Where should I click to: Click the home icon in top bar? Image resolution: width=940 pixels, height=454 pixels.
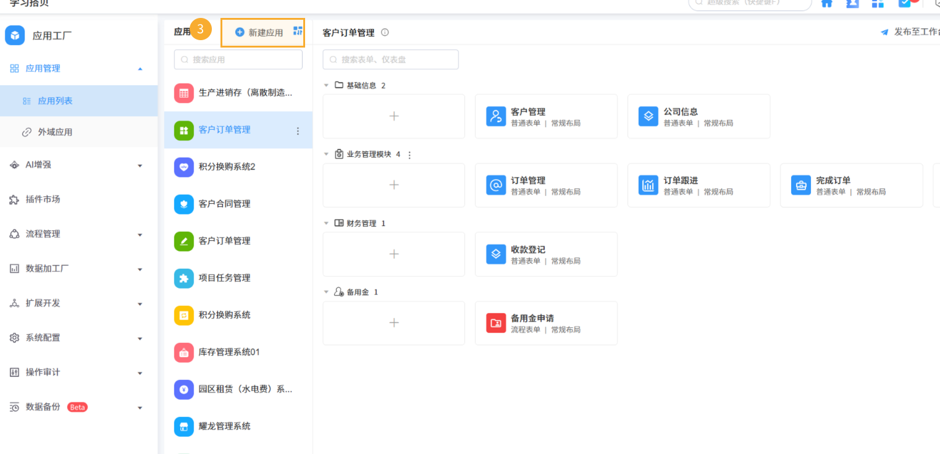(x=826, y=3)
